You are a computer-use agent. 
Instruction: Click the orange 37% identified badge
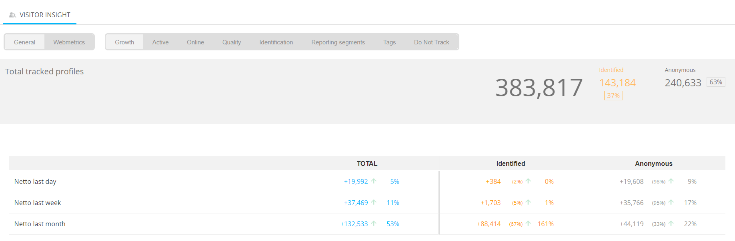[613, 96]
